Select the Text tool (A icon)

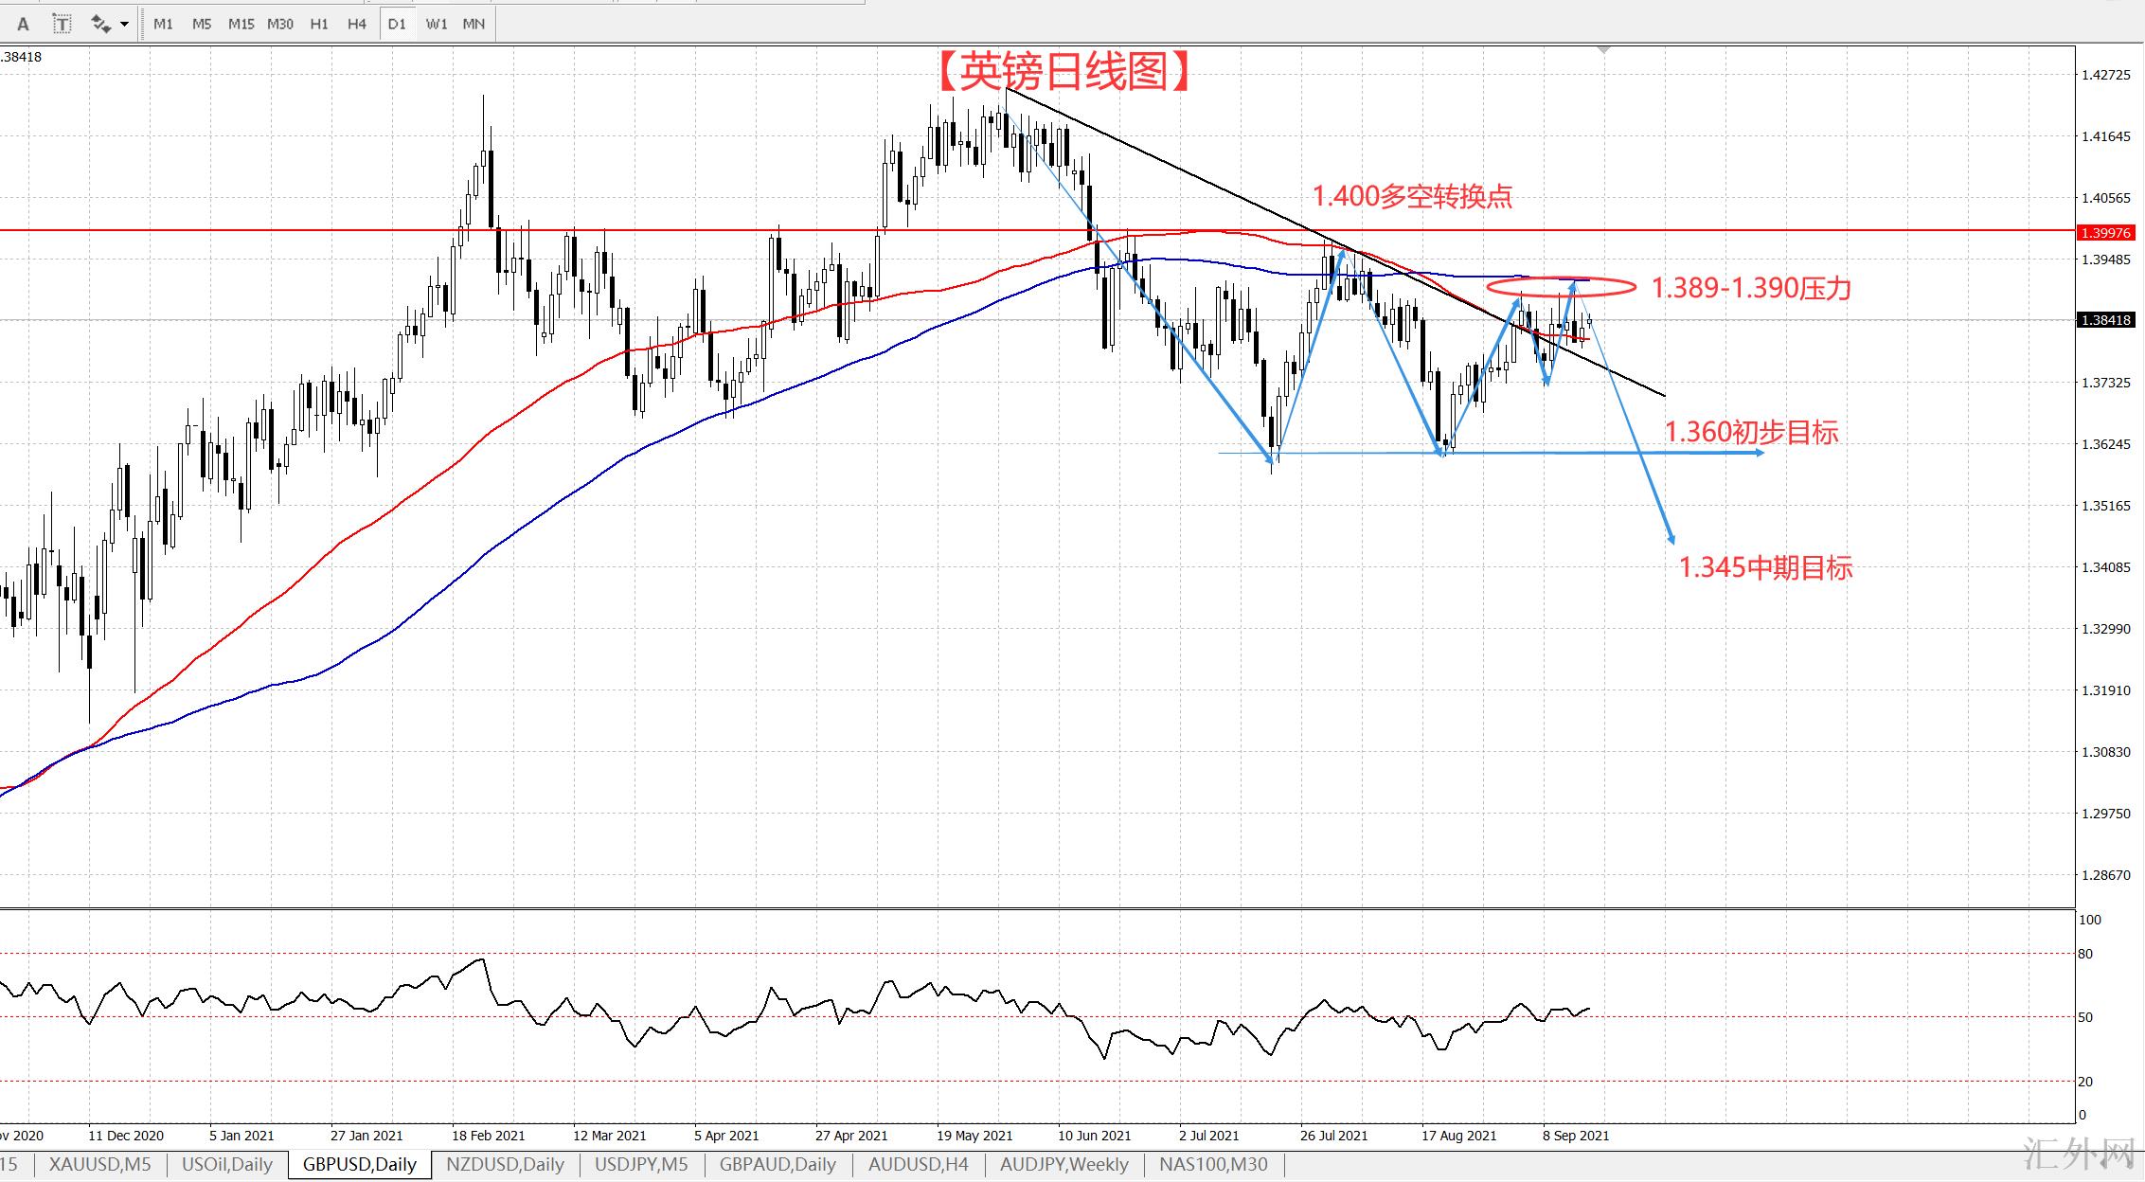[x=23, y=24]
